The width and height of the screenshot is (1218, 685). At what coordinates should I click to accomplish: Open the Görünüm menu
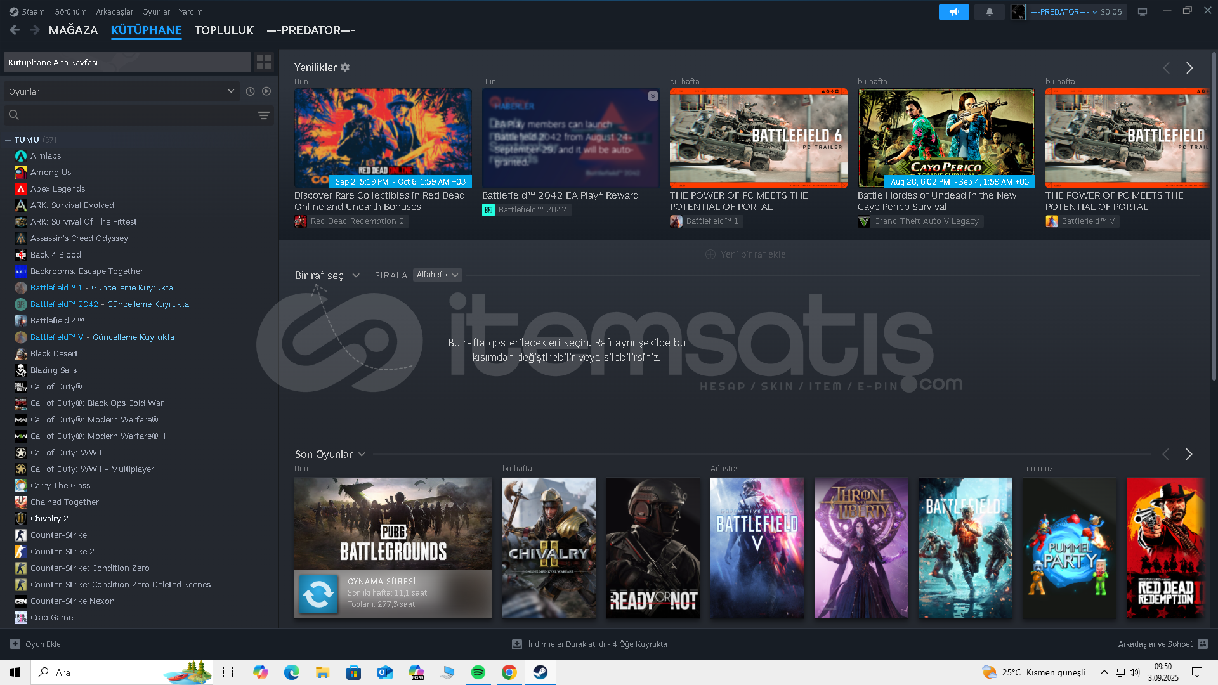70,11
